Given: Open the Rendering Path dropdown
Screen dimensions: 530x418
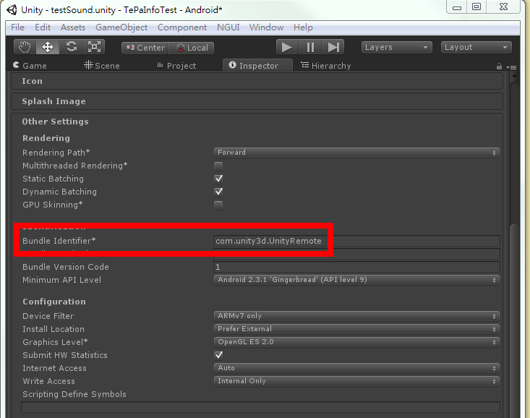Looking at the screenshot, I should point(356,153).
